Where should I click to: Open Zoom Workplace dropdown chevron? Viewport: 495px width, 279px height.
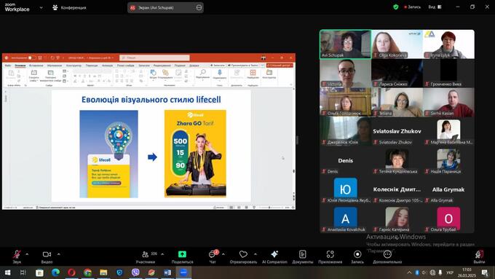41,7
